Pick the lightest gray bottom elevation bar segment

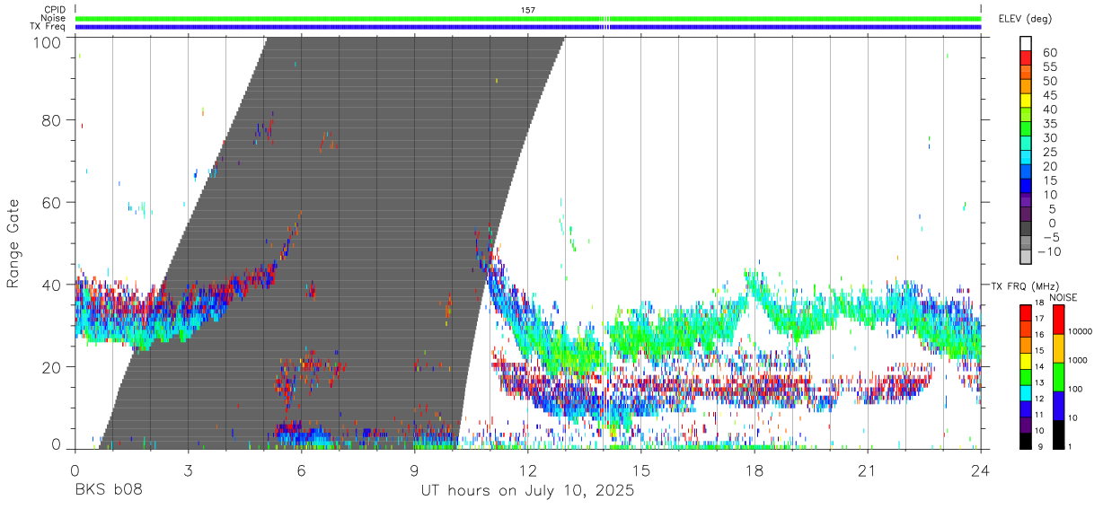pos(1026,256)
